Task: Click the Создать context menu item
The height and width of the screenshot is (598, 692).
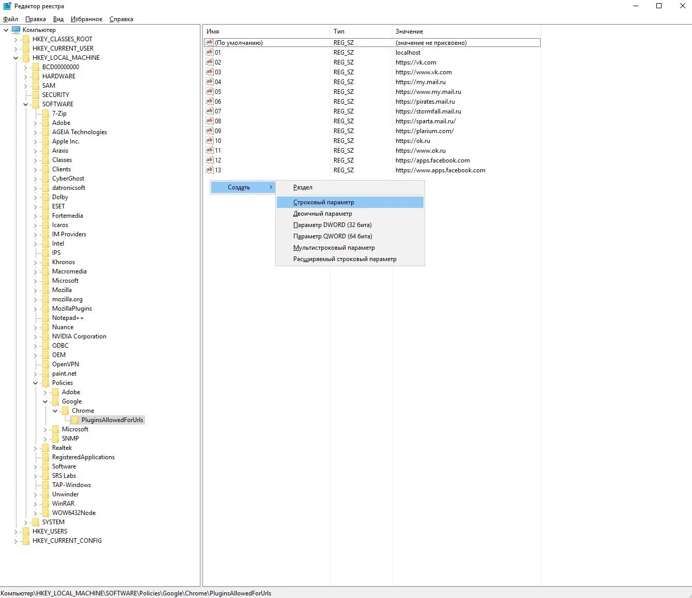Action: pyautogui.click(x=243, y=187)
